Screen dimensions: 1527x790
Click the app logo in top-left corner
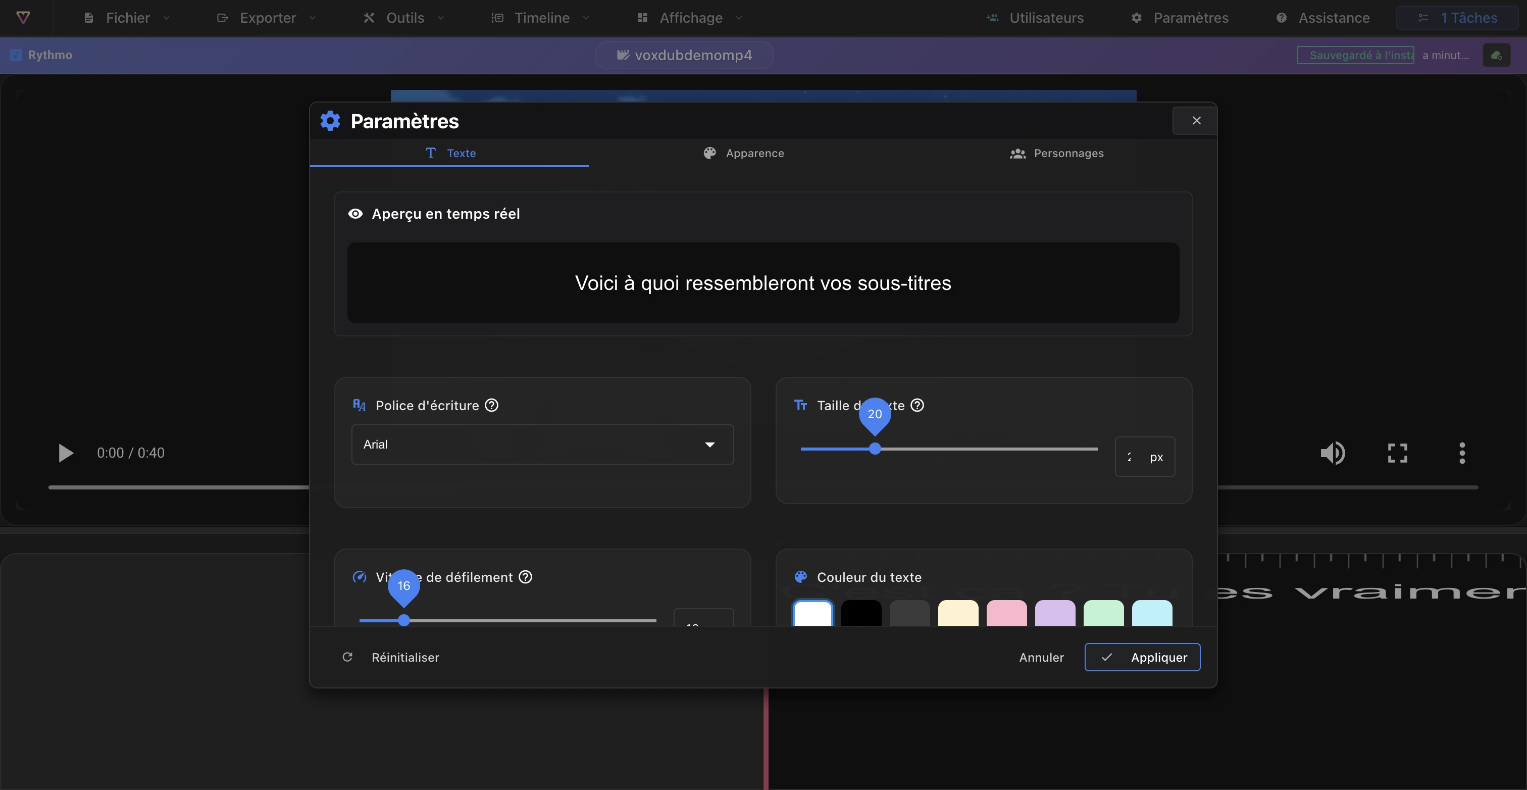23,18
